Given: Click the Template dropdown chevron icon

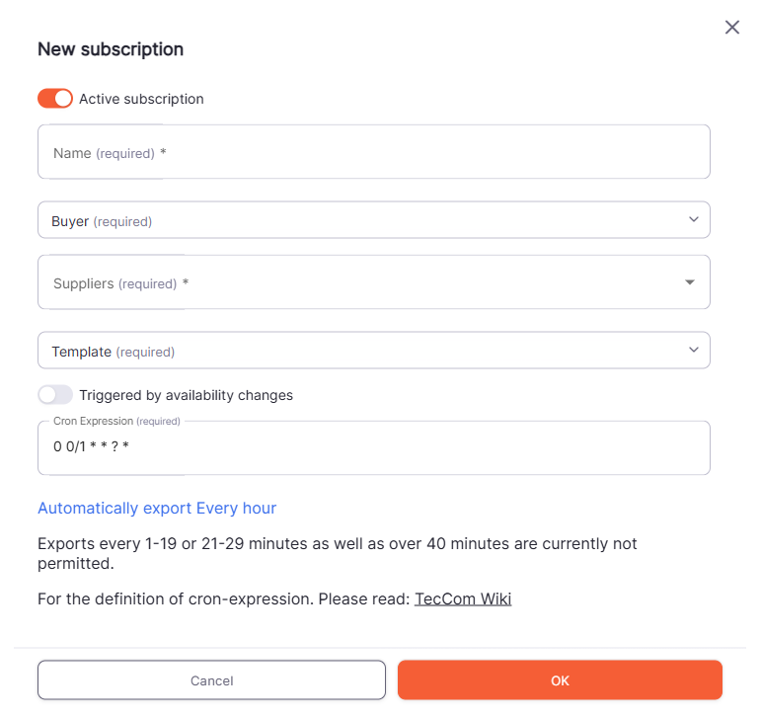Looking at the screenshot, I should [694, 350].
